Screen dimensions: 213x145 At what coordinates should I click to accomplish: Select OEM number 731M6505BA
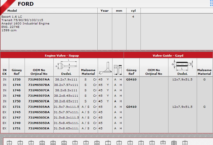pos(39,112)
